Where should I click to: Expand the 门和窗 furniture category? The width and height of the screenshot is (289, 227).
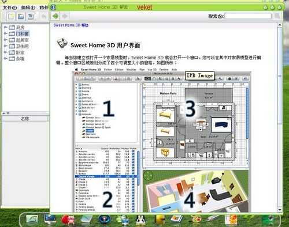tap(6, 33)
